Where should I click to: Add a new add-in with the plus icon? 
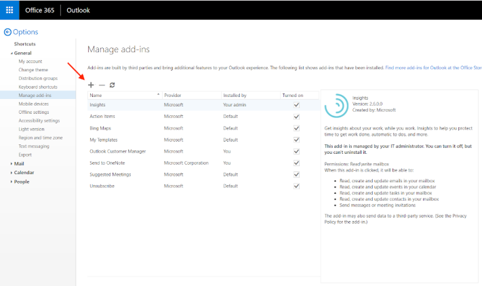point(91,85)
